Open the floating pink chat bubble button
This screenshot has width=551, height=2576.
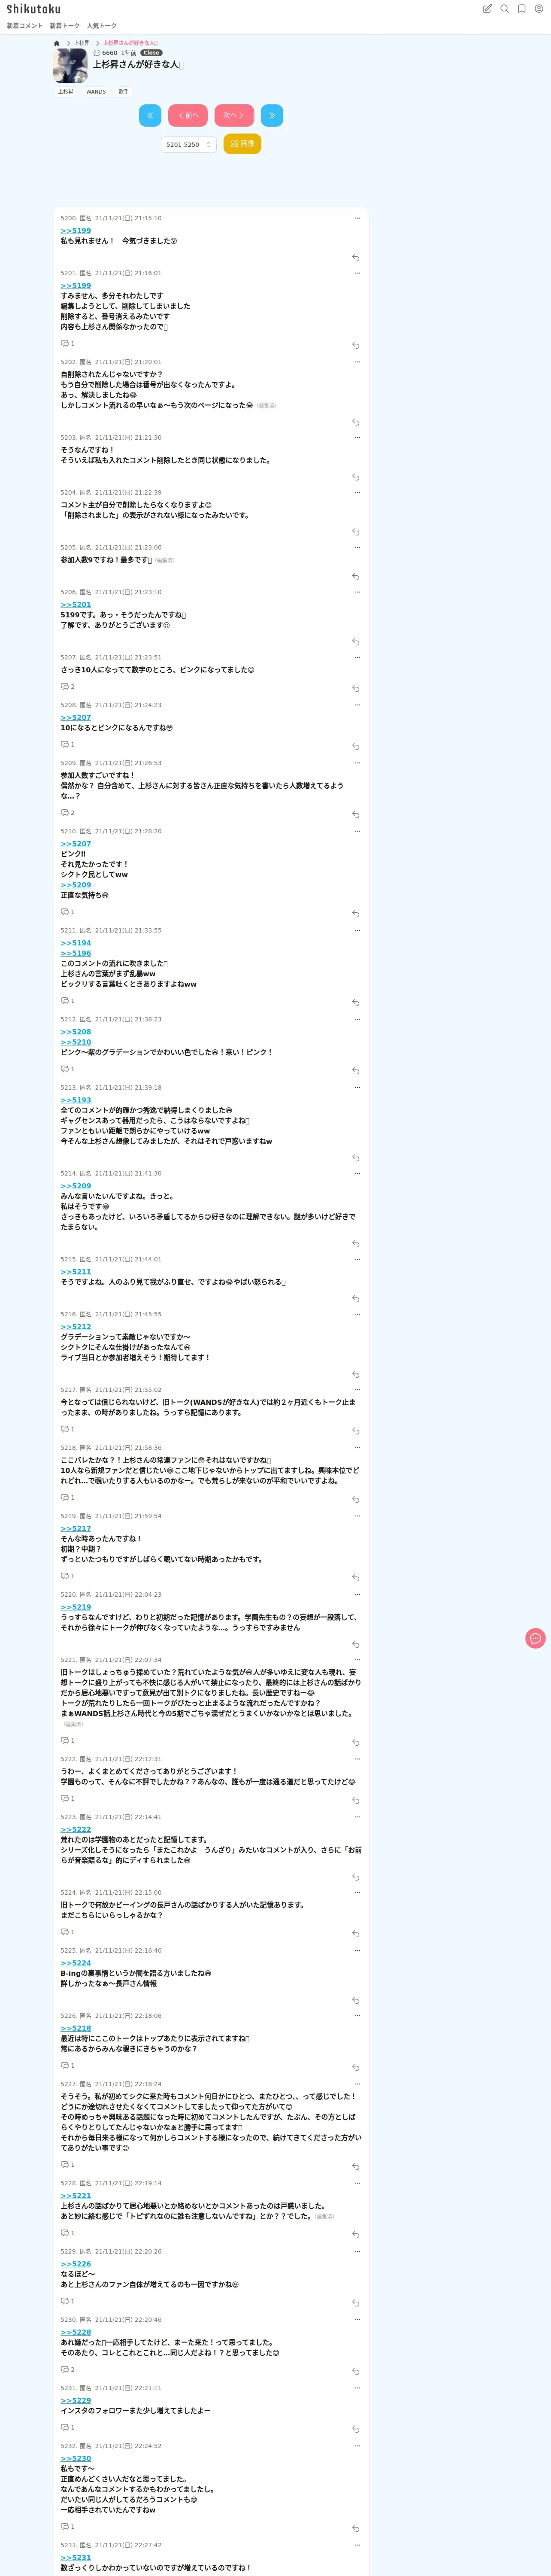(x=535, y=1638)
